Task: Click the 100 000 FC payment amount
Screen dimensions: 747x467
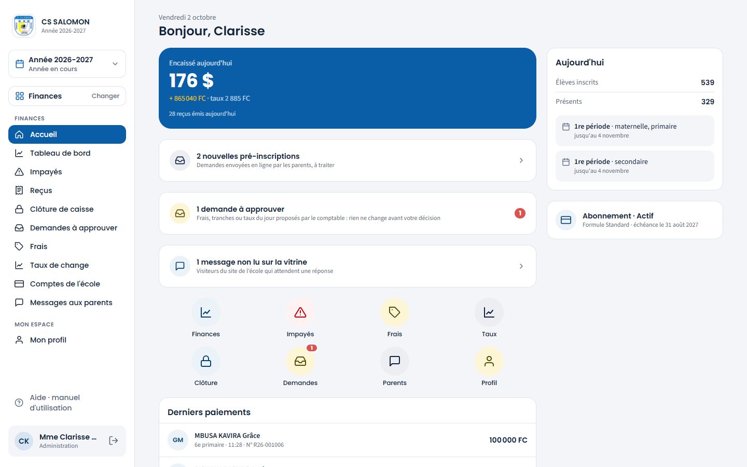Action: [508, 440]
